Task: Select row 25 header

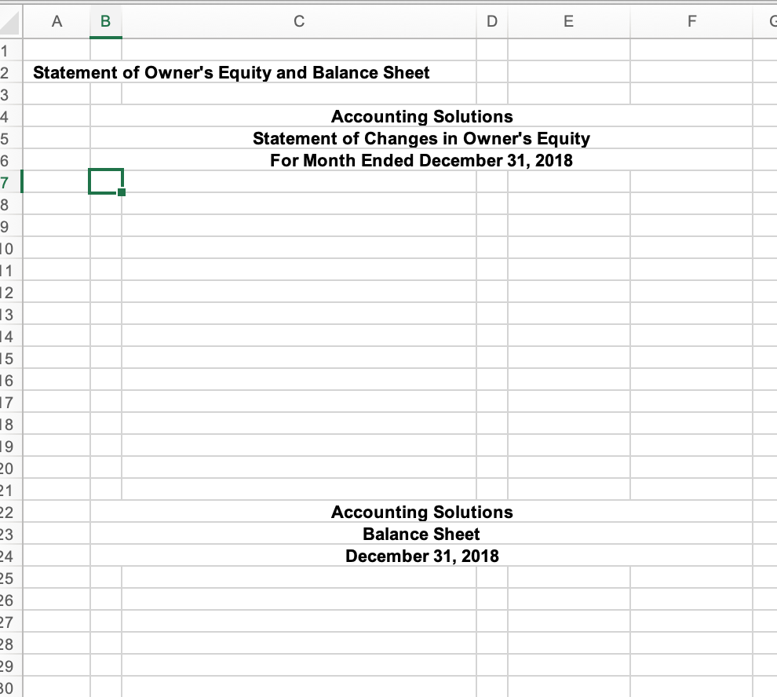Action: pyautogui.click(x=10, y=578)
